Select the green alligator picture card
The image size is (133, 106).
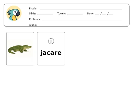click(x=20, y=49)
